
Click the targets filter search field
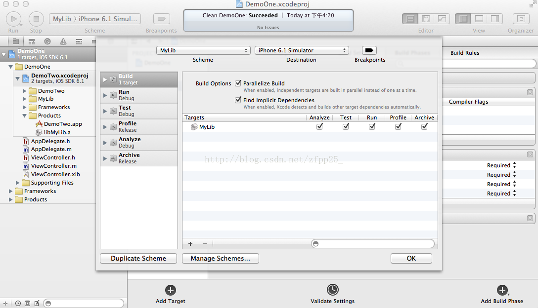[373, 244]
